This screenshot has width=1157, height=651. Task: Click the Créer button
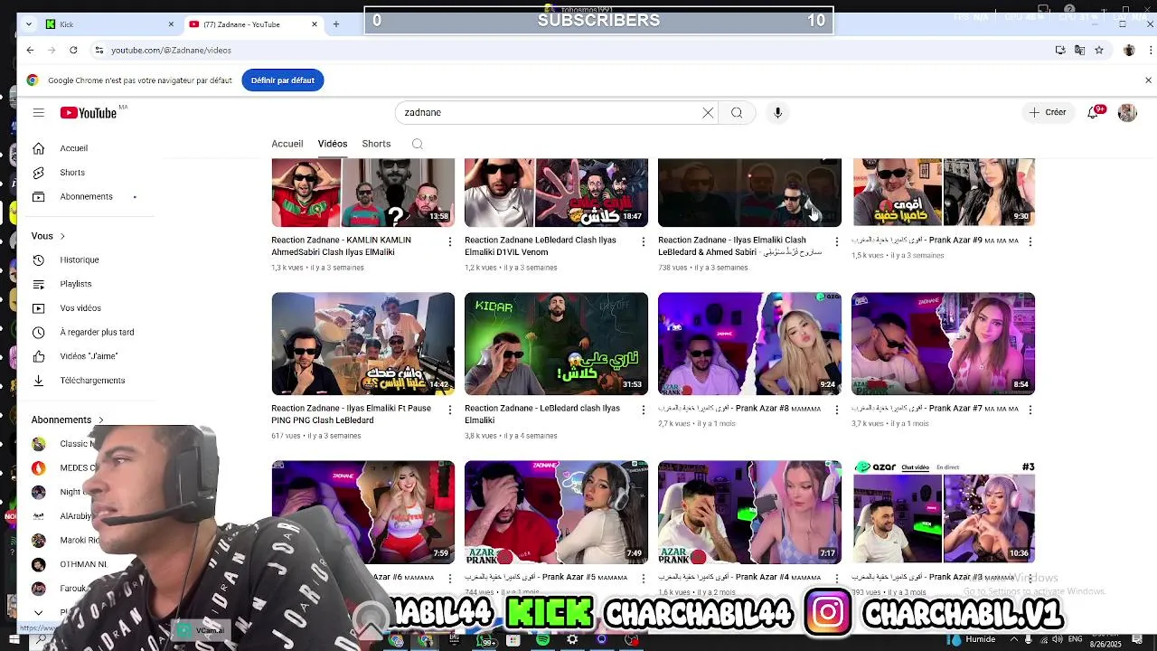pyautogui.click(x=1048, y=112)
